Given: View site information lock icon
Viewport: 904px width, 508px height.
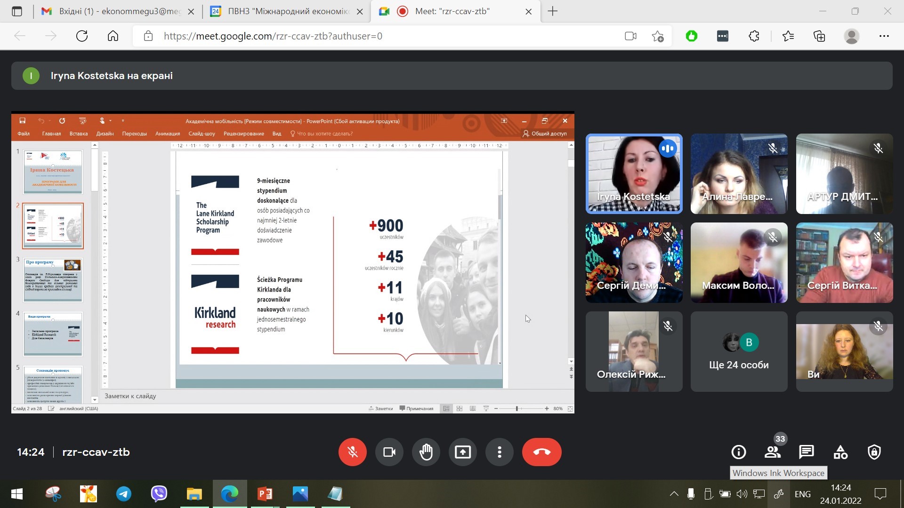Looking at the screenshot, I should tap(148, 36).
